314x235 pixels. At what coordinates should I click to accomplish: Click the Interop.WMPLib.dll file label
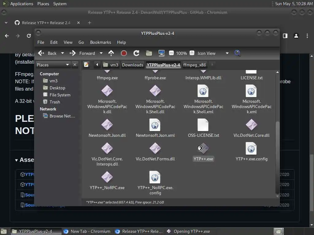click(x=203, y=78)
